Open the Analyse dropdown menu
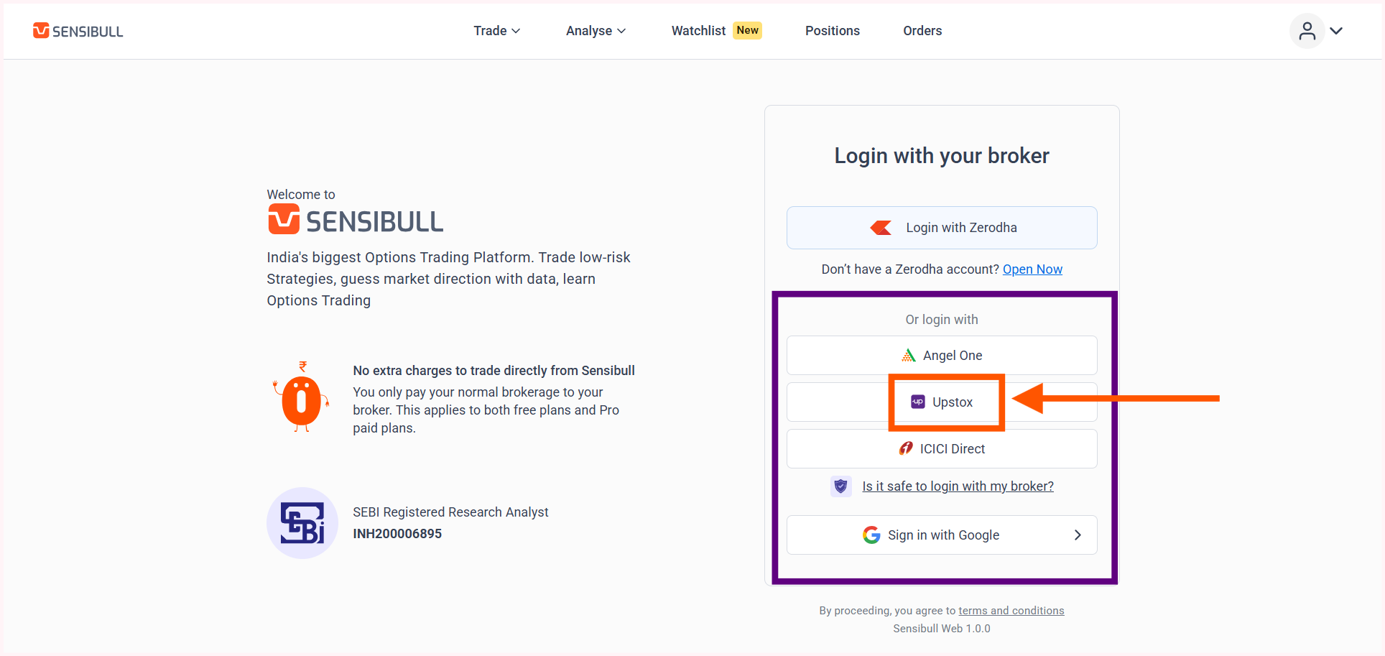This screenshot has width=1385, height=656. [596, 31]
